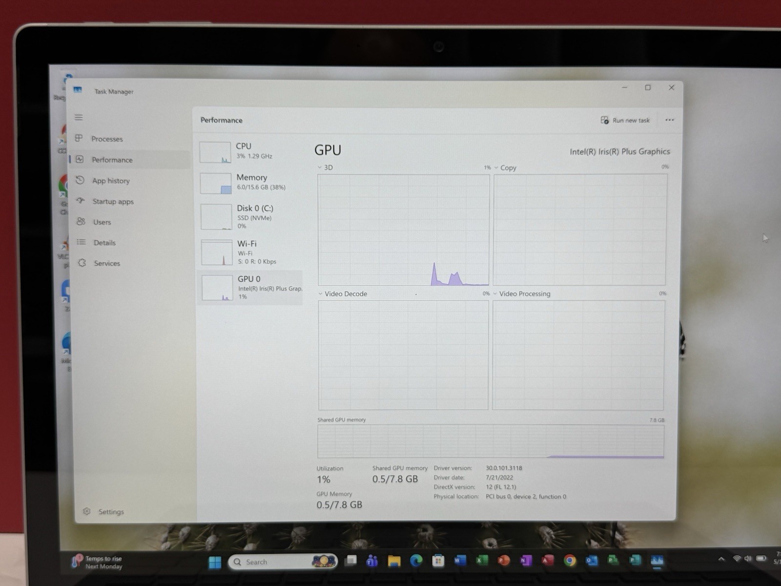Select the GPU 0 resource entry
Screen dimensions: 781x586
pos(250,288)
